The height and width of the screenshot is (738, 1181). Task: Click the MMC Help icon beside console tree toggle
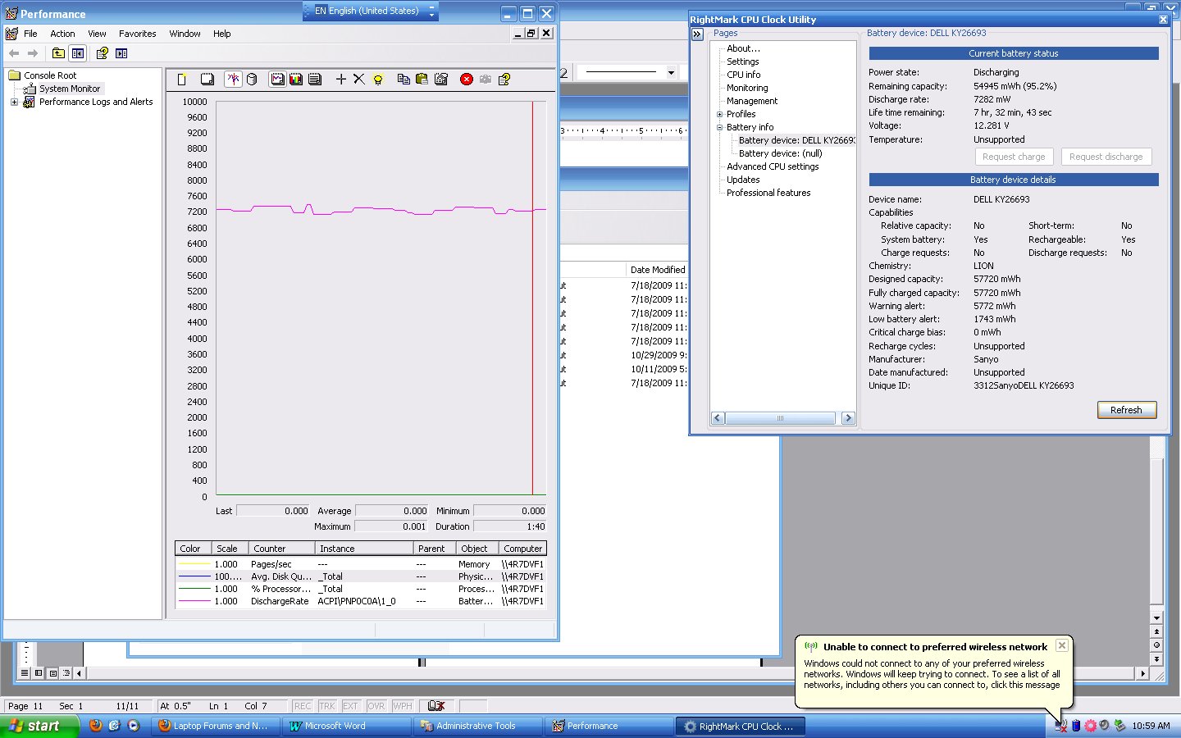(x=103, y=53)
